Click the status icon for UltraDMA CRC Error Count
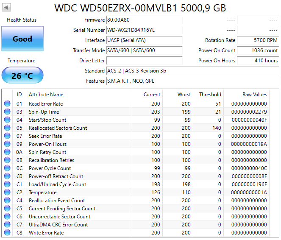281x240 pixels. point(7,225)
